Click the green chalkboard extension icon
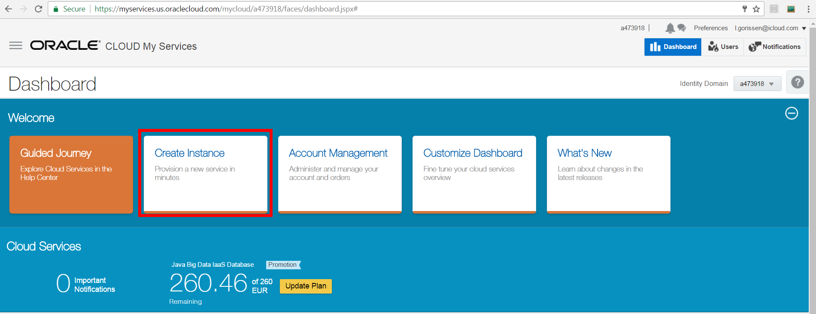The image size is (816, 314). point(791,9)
